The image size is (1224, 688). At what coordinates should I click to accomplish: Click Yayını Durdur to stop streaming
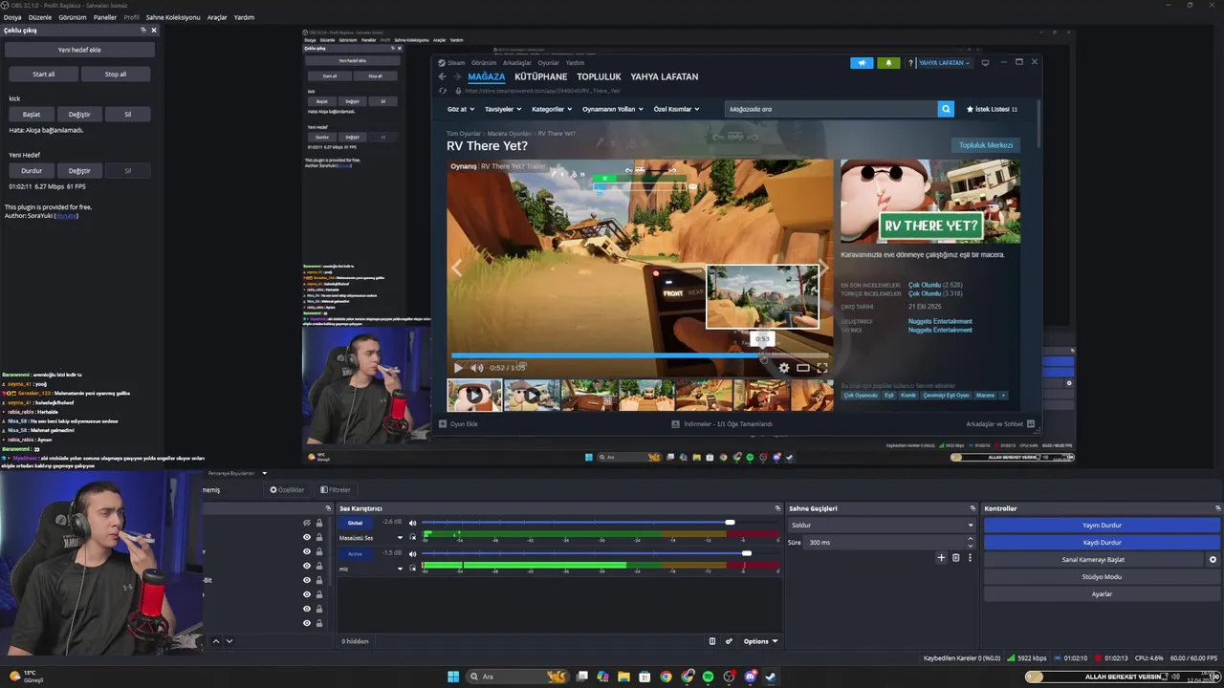(1102, 526)
